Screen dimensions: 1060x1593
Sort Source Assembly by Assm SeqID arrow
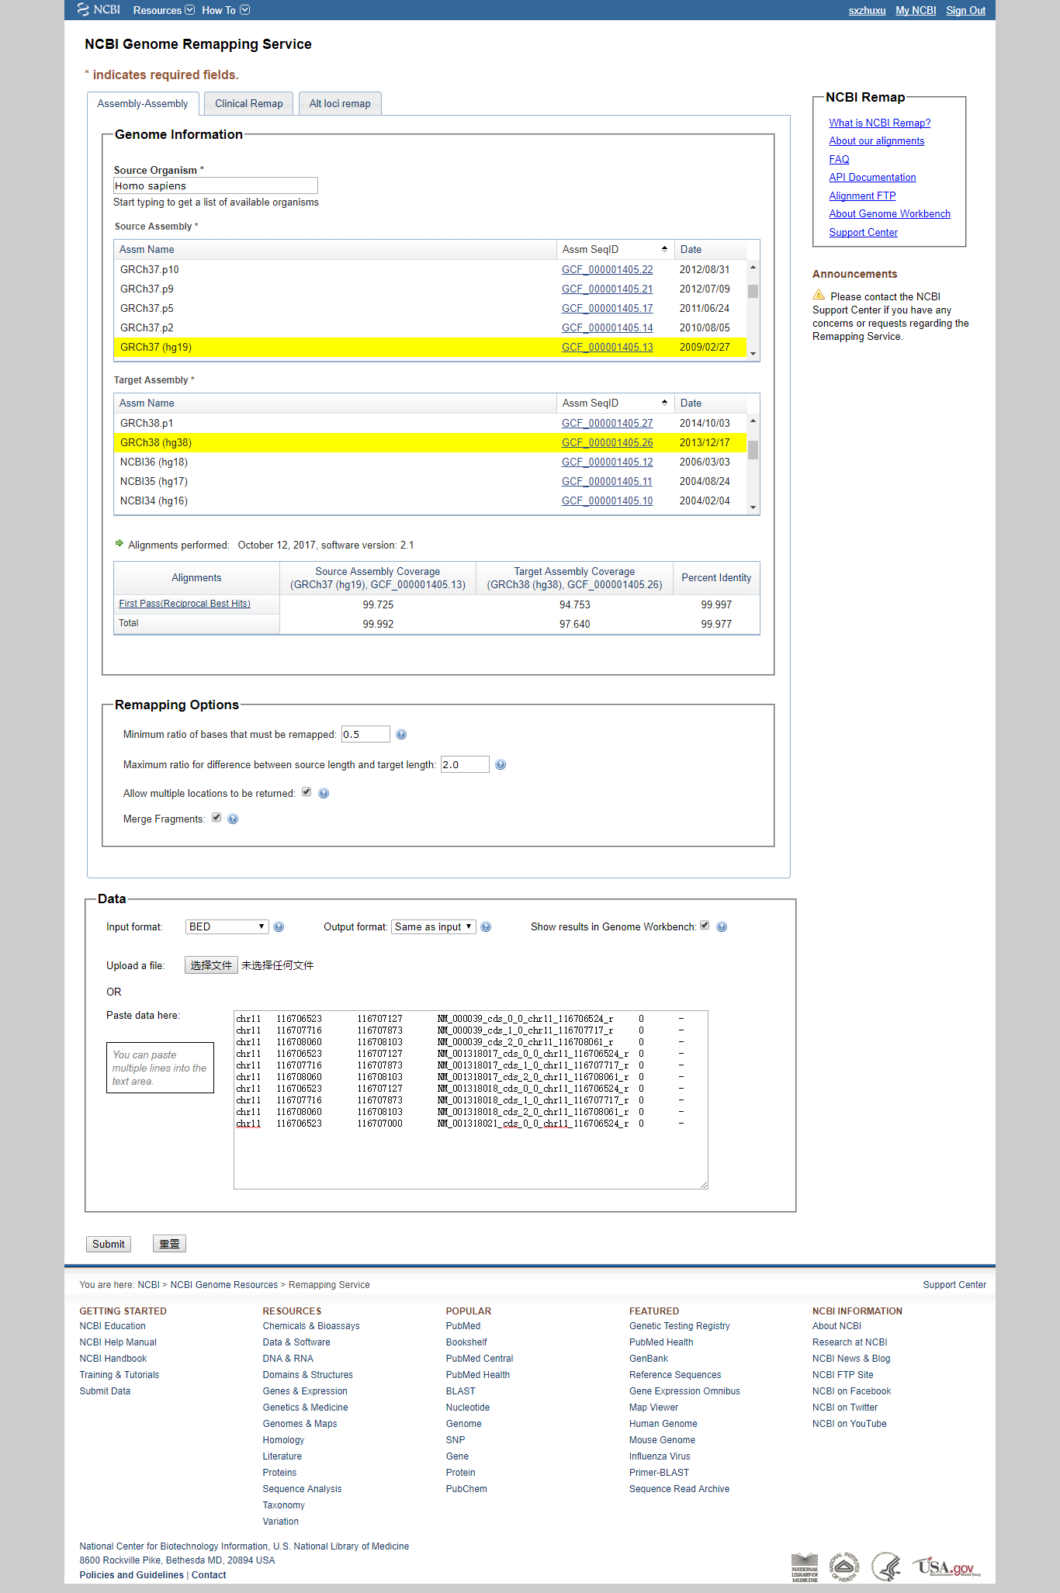pos(664,249)
